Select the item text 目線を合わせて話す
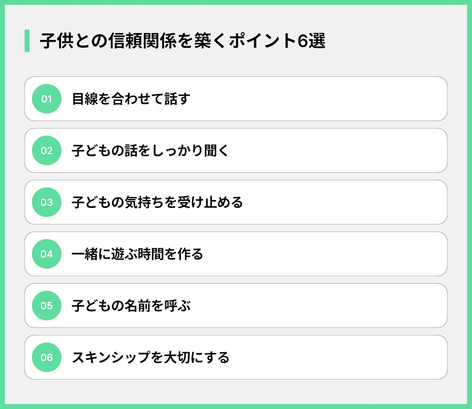The image size is (472, 409). point(131,99)
